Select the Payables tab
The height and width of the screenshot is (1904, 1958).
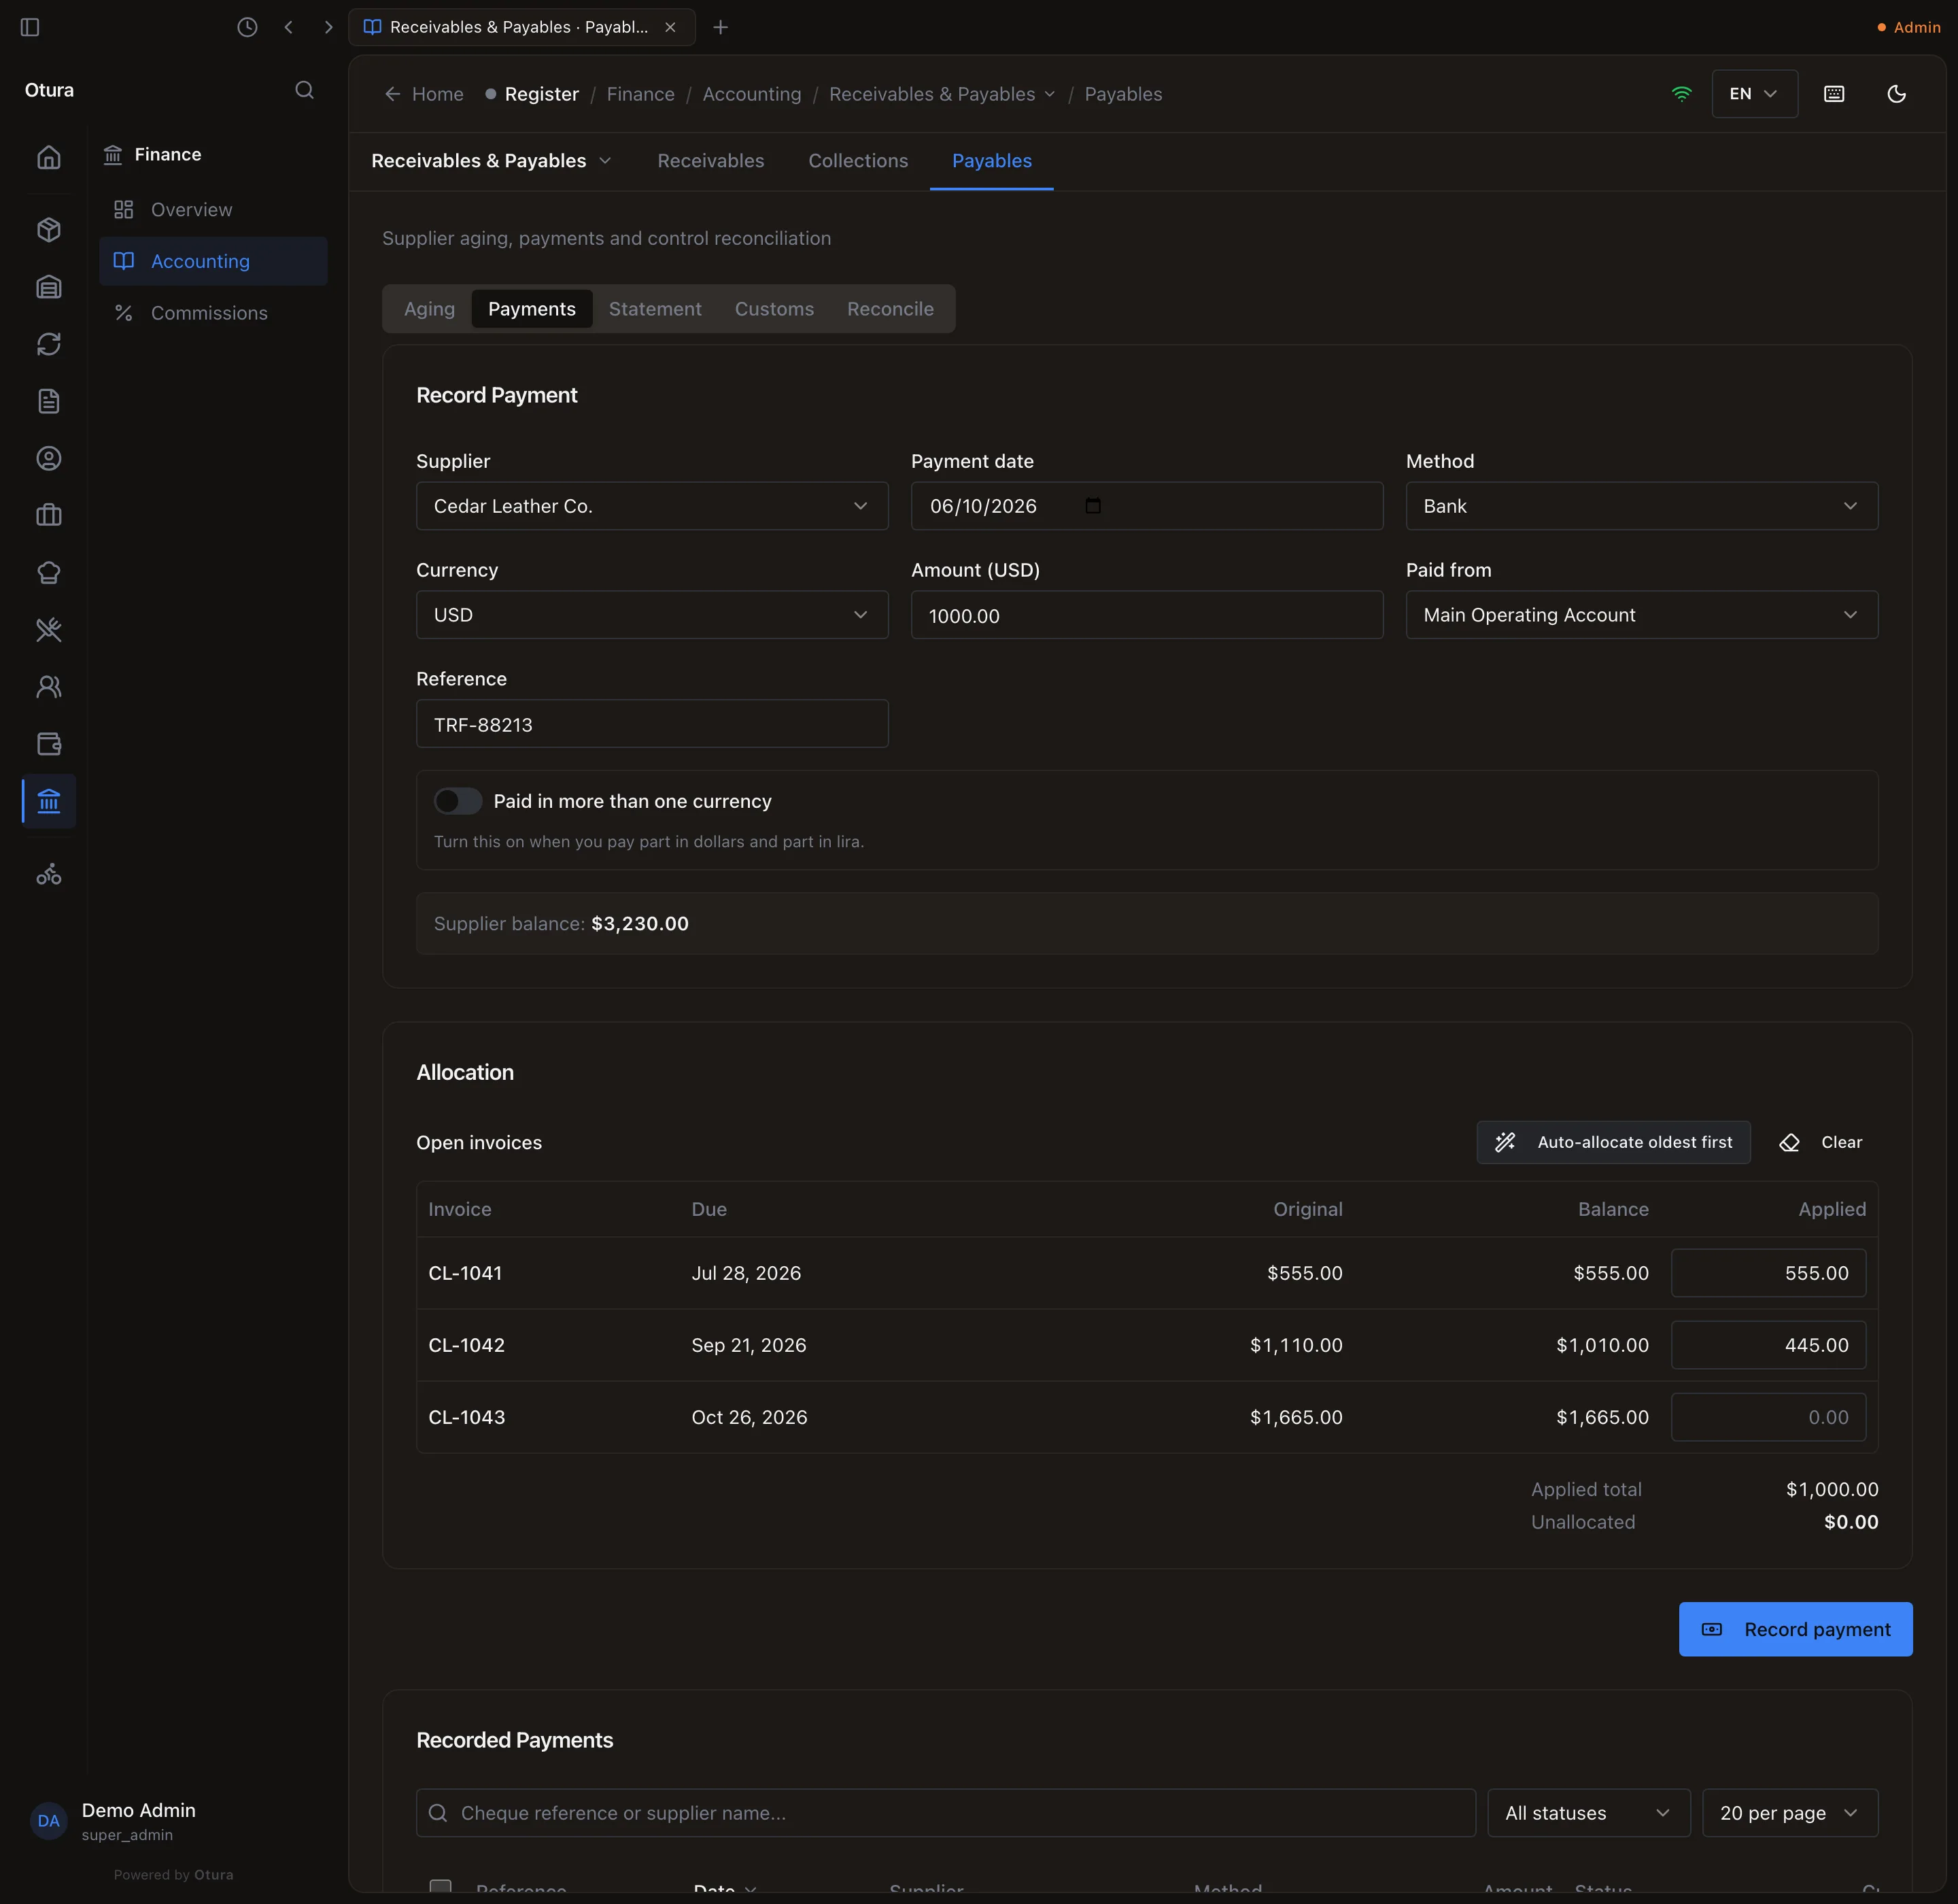pyautogui.click(x=992, y=161)
